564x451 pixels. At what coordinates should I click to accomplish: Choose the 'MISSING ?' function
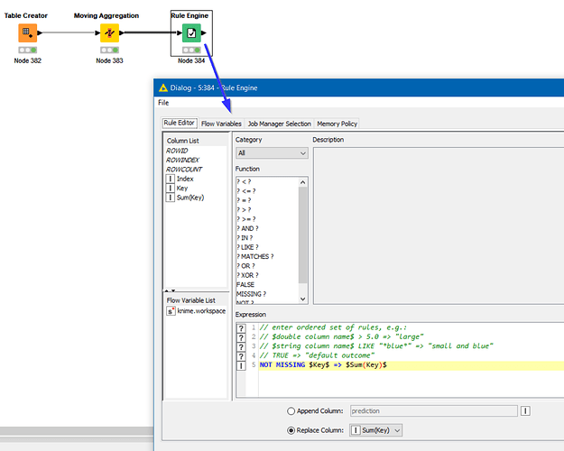pyautogui.click(x=251, y=294)
